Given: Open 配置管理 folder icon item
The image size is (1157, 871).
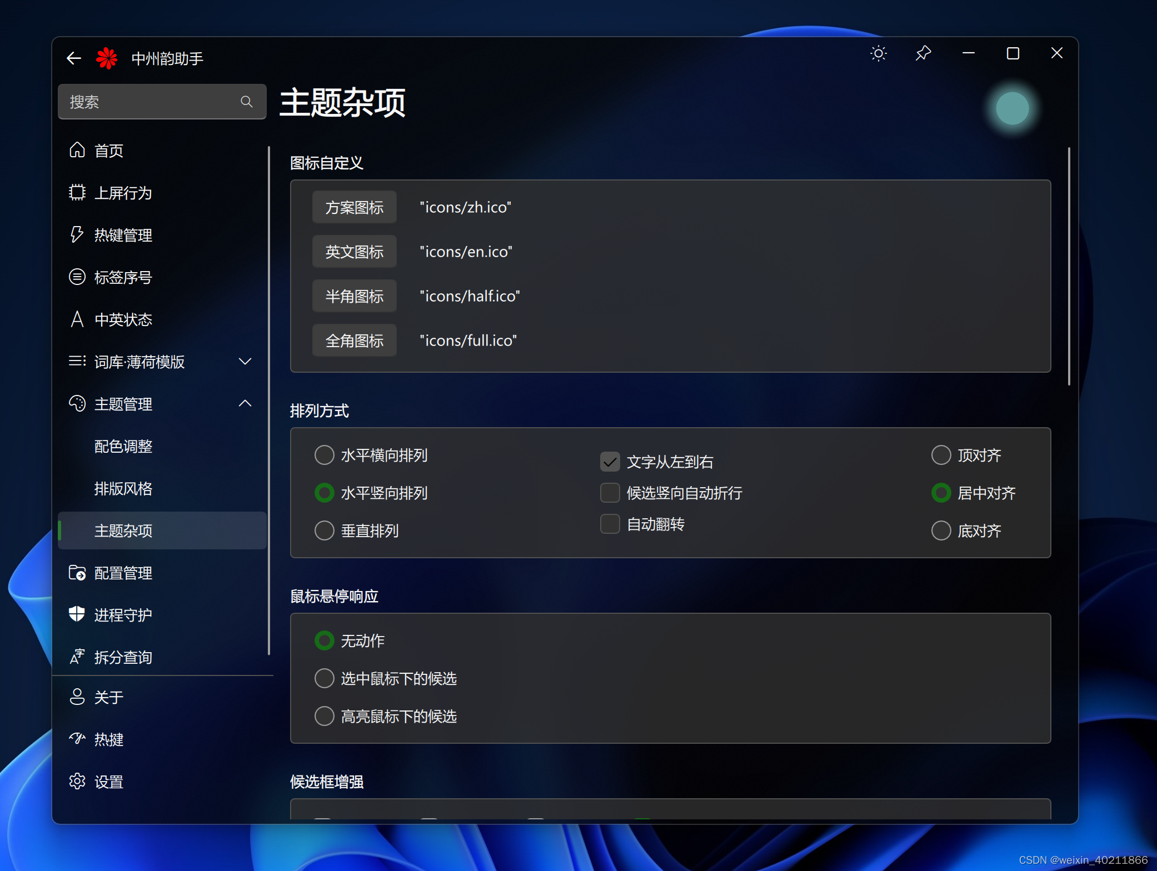Looking at the screenshot, I should tap(77, 572).
